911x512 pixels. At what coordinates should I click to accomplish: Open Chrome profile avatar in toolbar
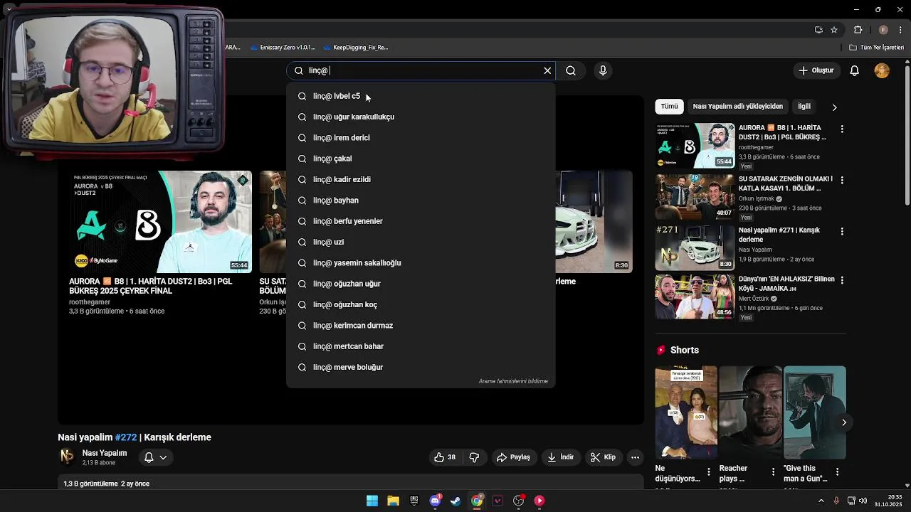point(883,30)
